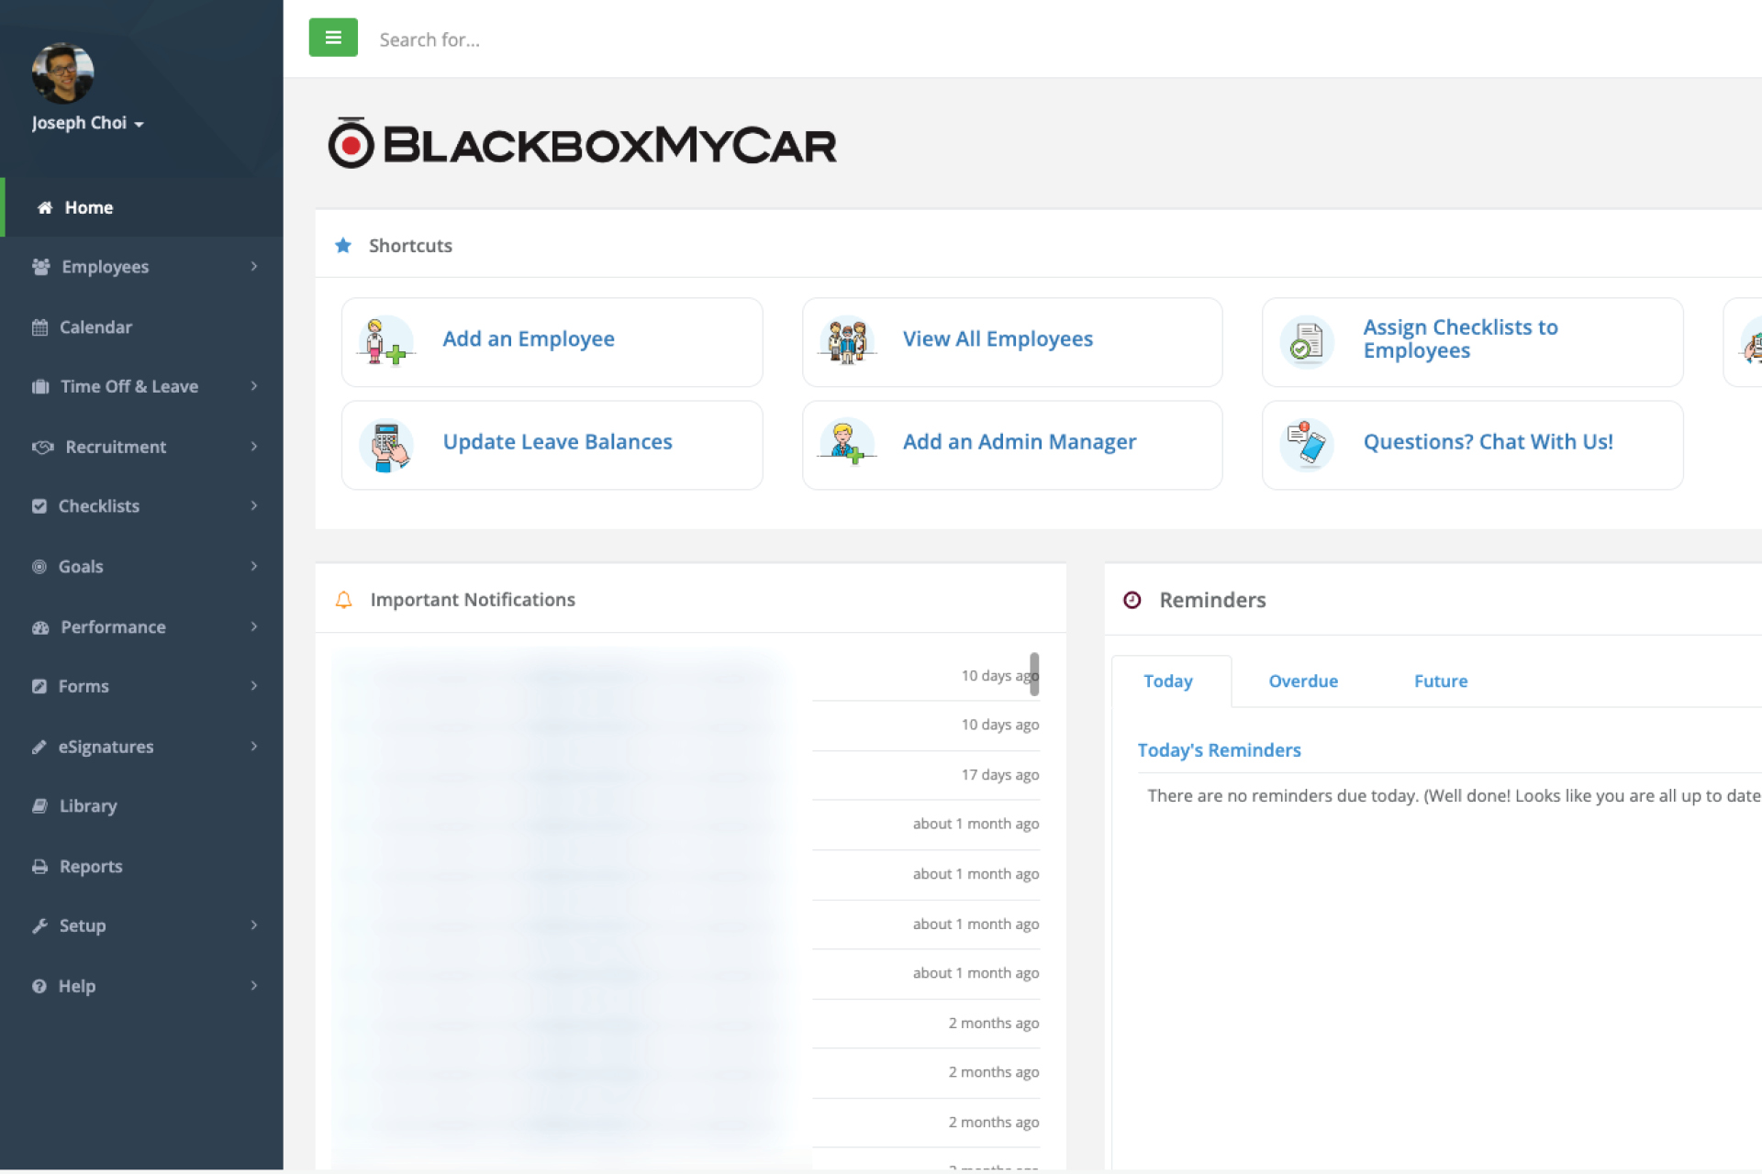Image resolution: width=1762 pixels, height=1174 pixels.
Task: Expand the Goals chevron
Action: [254, 567]
